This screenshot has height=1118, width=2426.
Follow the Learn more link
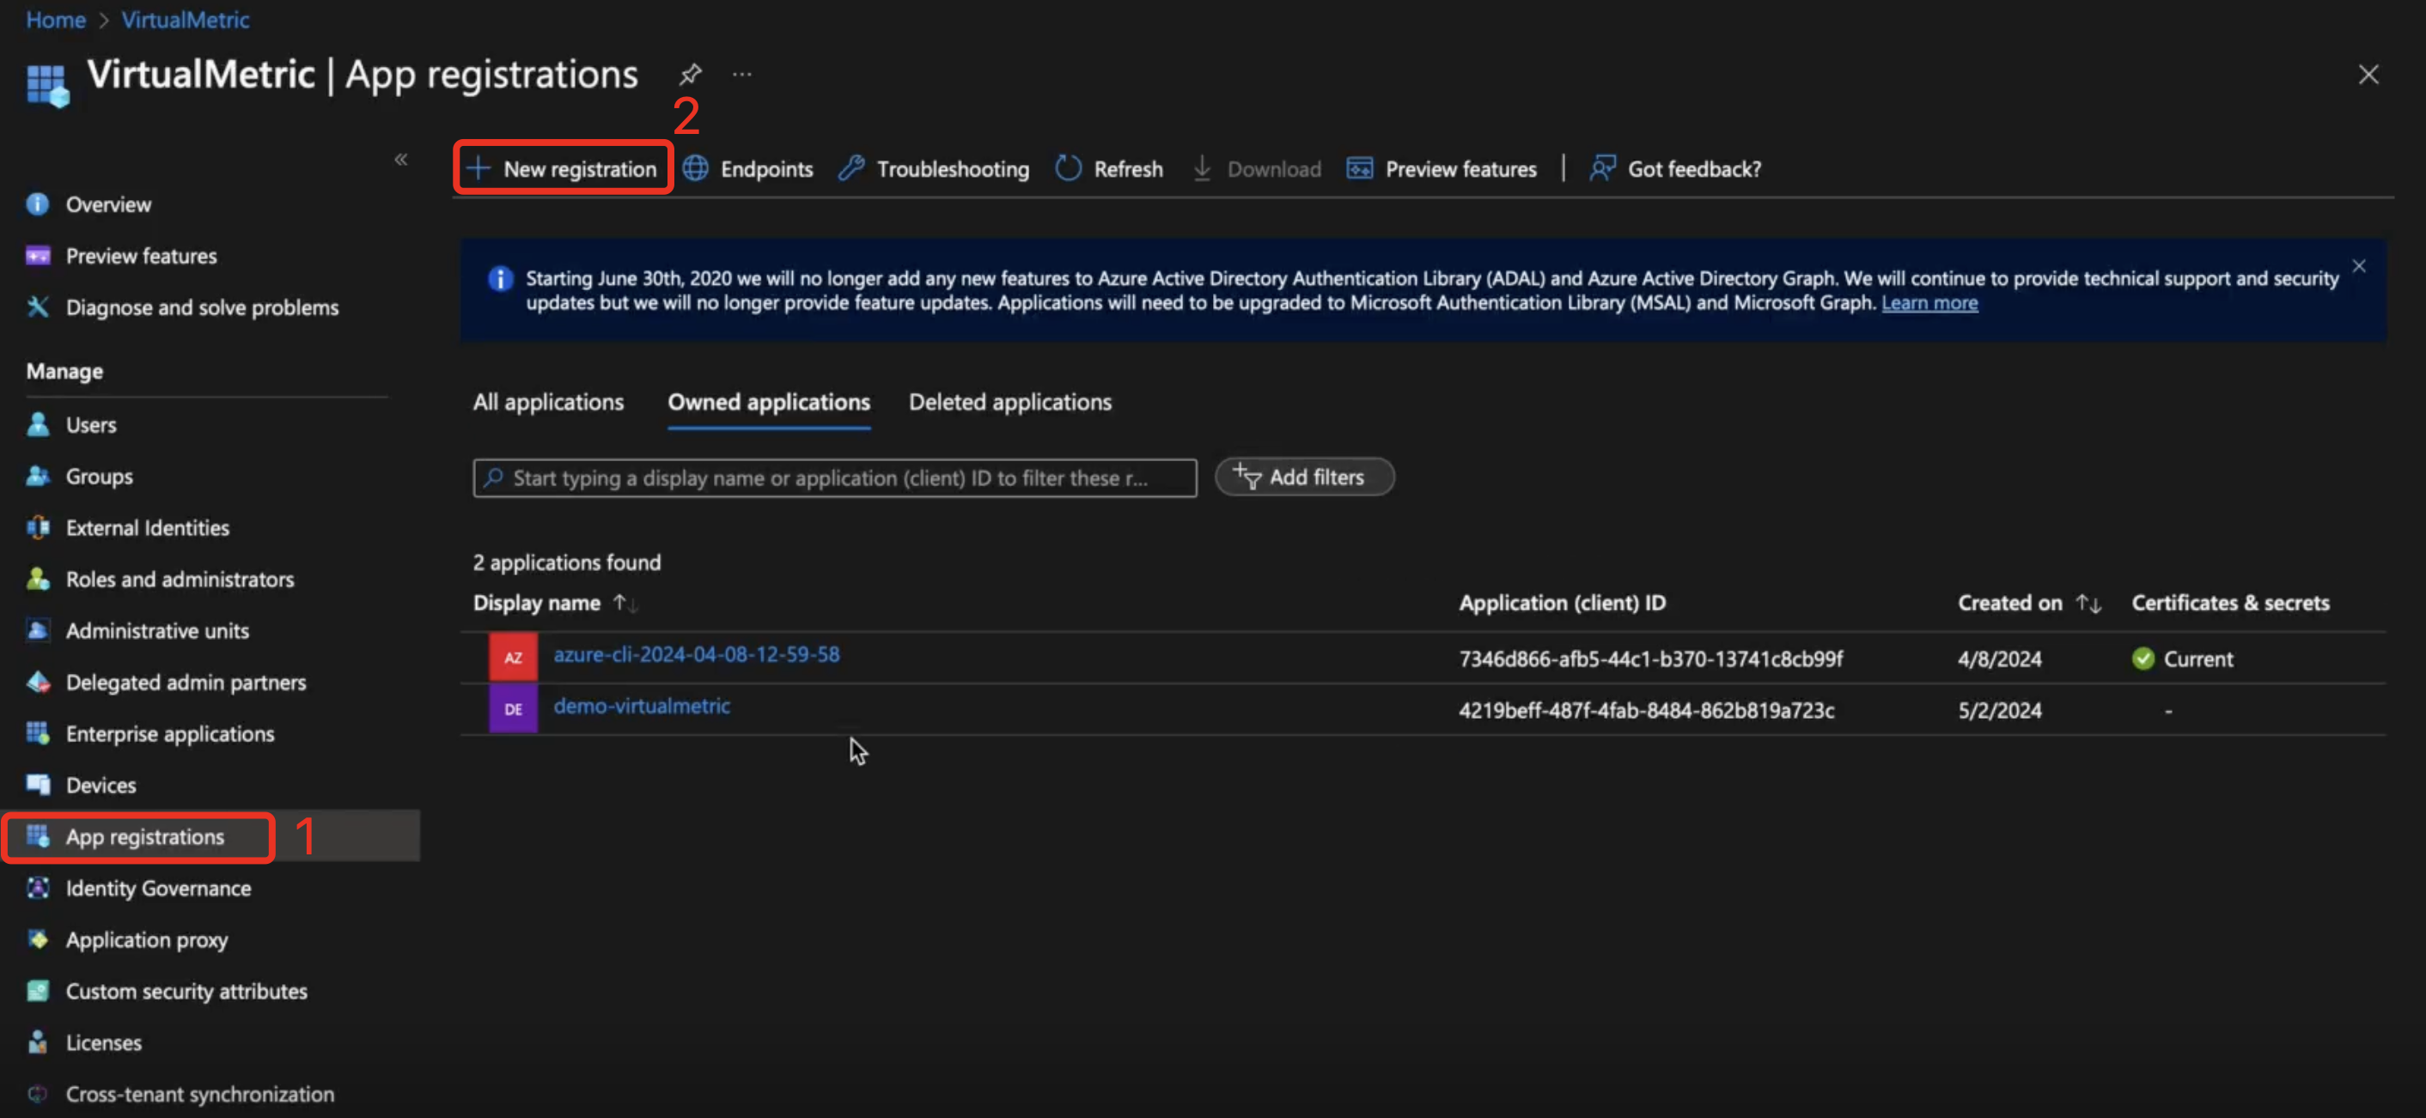point(1929,303)
